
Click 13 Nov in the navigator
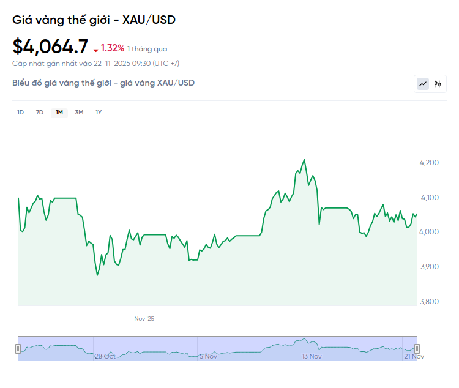(x=312, y=356)
